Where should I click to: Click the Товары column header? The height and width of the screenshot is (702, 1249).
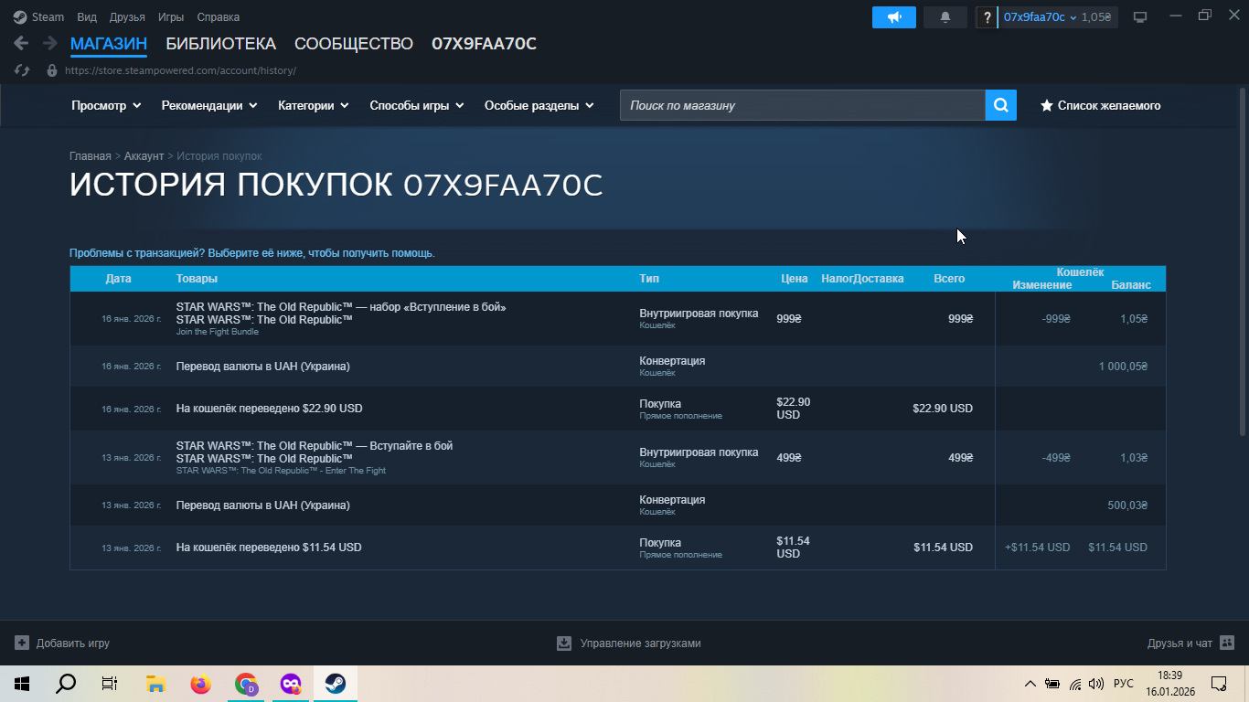[x=197, y=279]
